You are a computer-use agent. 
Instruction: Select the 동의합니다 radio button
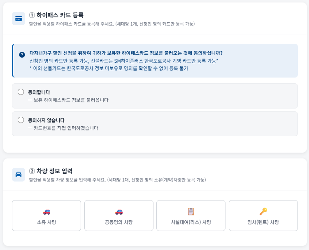21,92
